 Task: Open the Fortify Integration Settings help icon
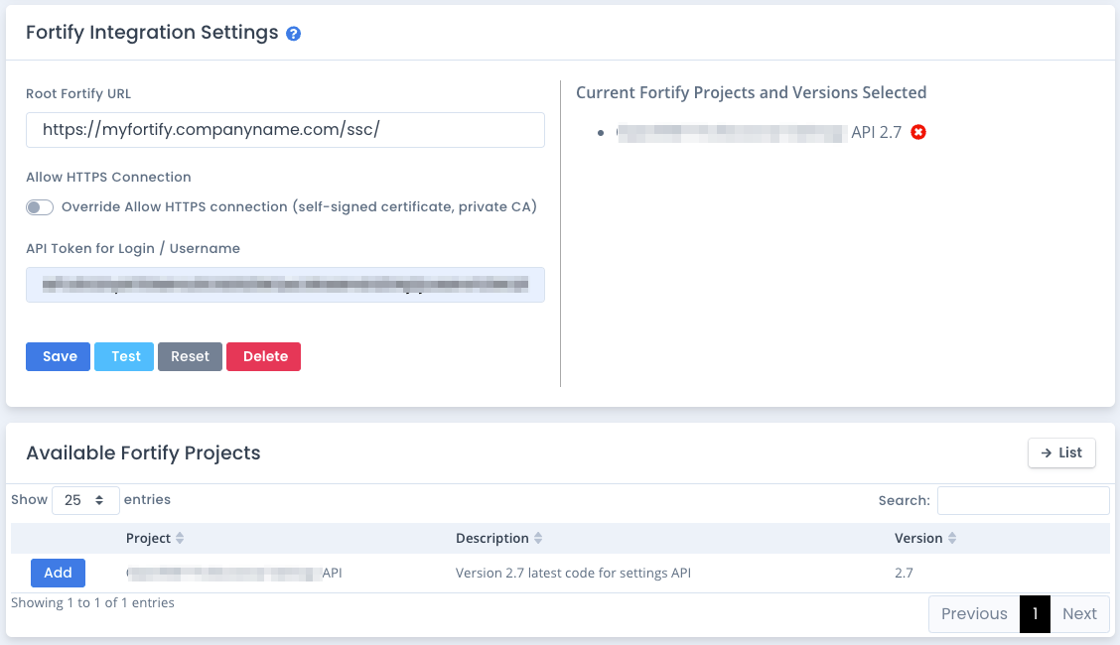point(293,34)
